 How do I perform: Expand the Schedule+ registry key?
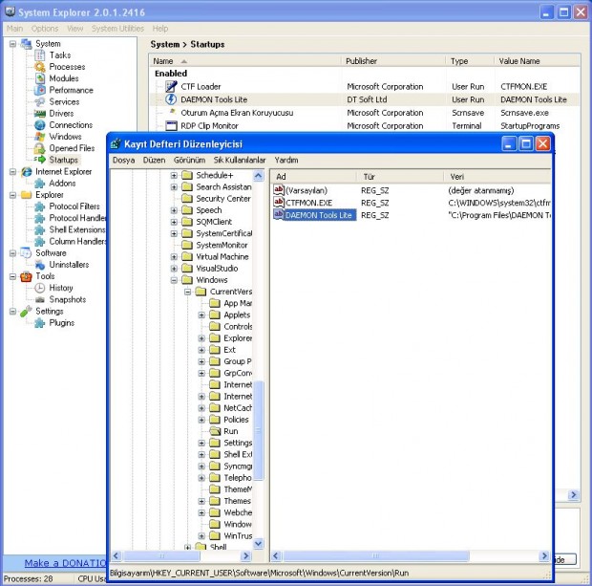[174, 176]
